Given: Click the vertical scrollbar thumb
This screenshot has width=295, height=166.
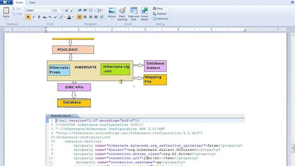Looking at the screenshot, I should tap(293, 148).
